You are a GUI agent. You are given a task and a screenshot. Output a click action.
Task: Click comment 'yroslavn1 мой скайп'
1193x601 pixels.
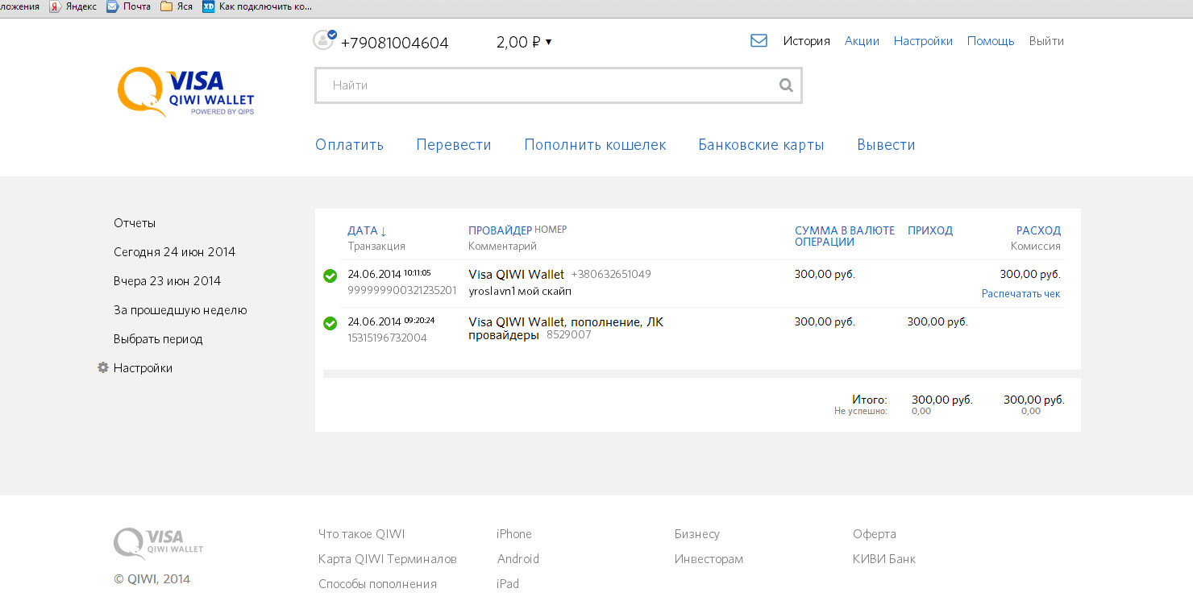click(x=520, y=291)
